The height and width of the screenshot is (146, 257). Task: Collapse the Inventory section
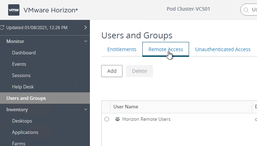(85, 109)
